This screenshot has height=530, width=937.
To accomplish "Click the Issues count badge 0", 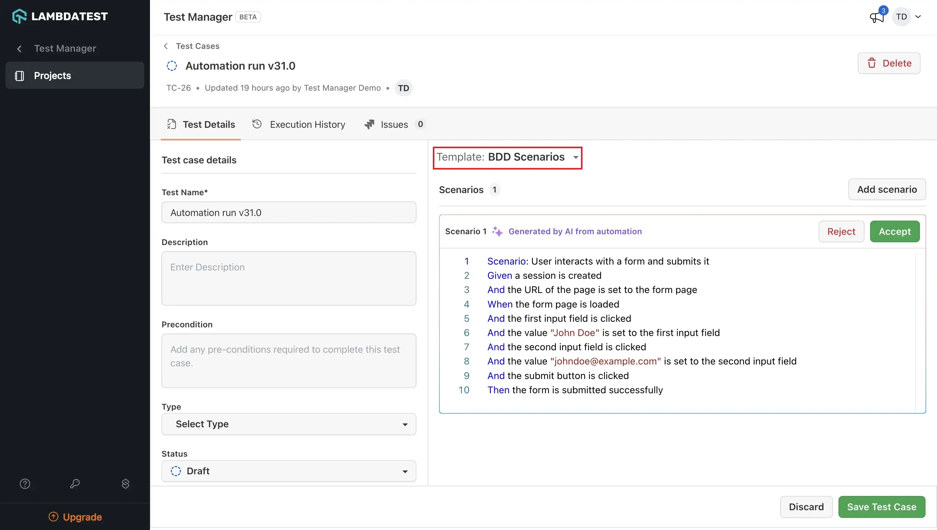I will click(420, 124).
